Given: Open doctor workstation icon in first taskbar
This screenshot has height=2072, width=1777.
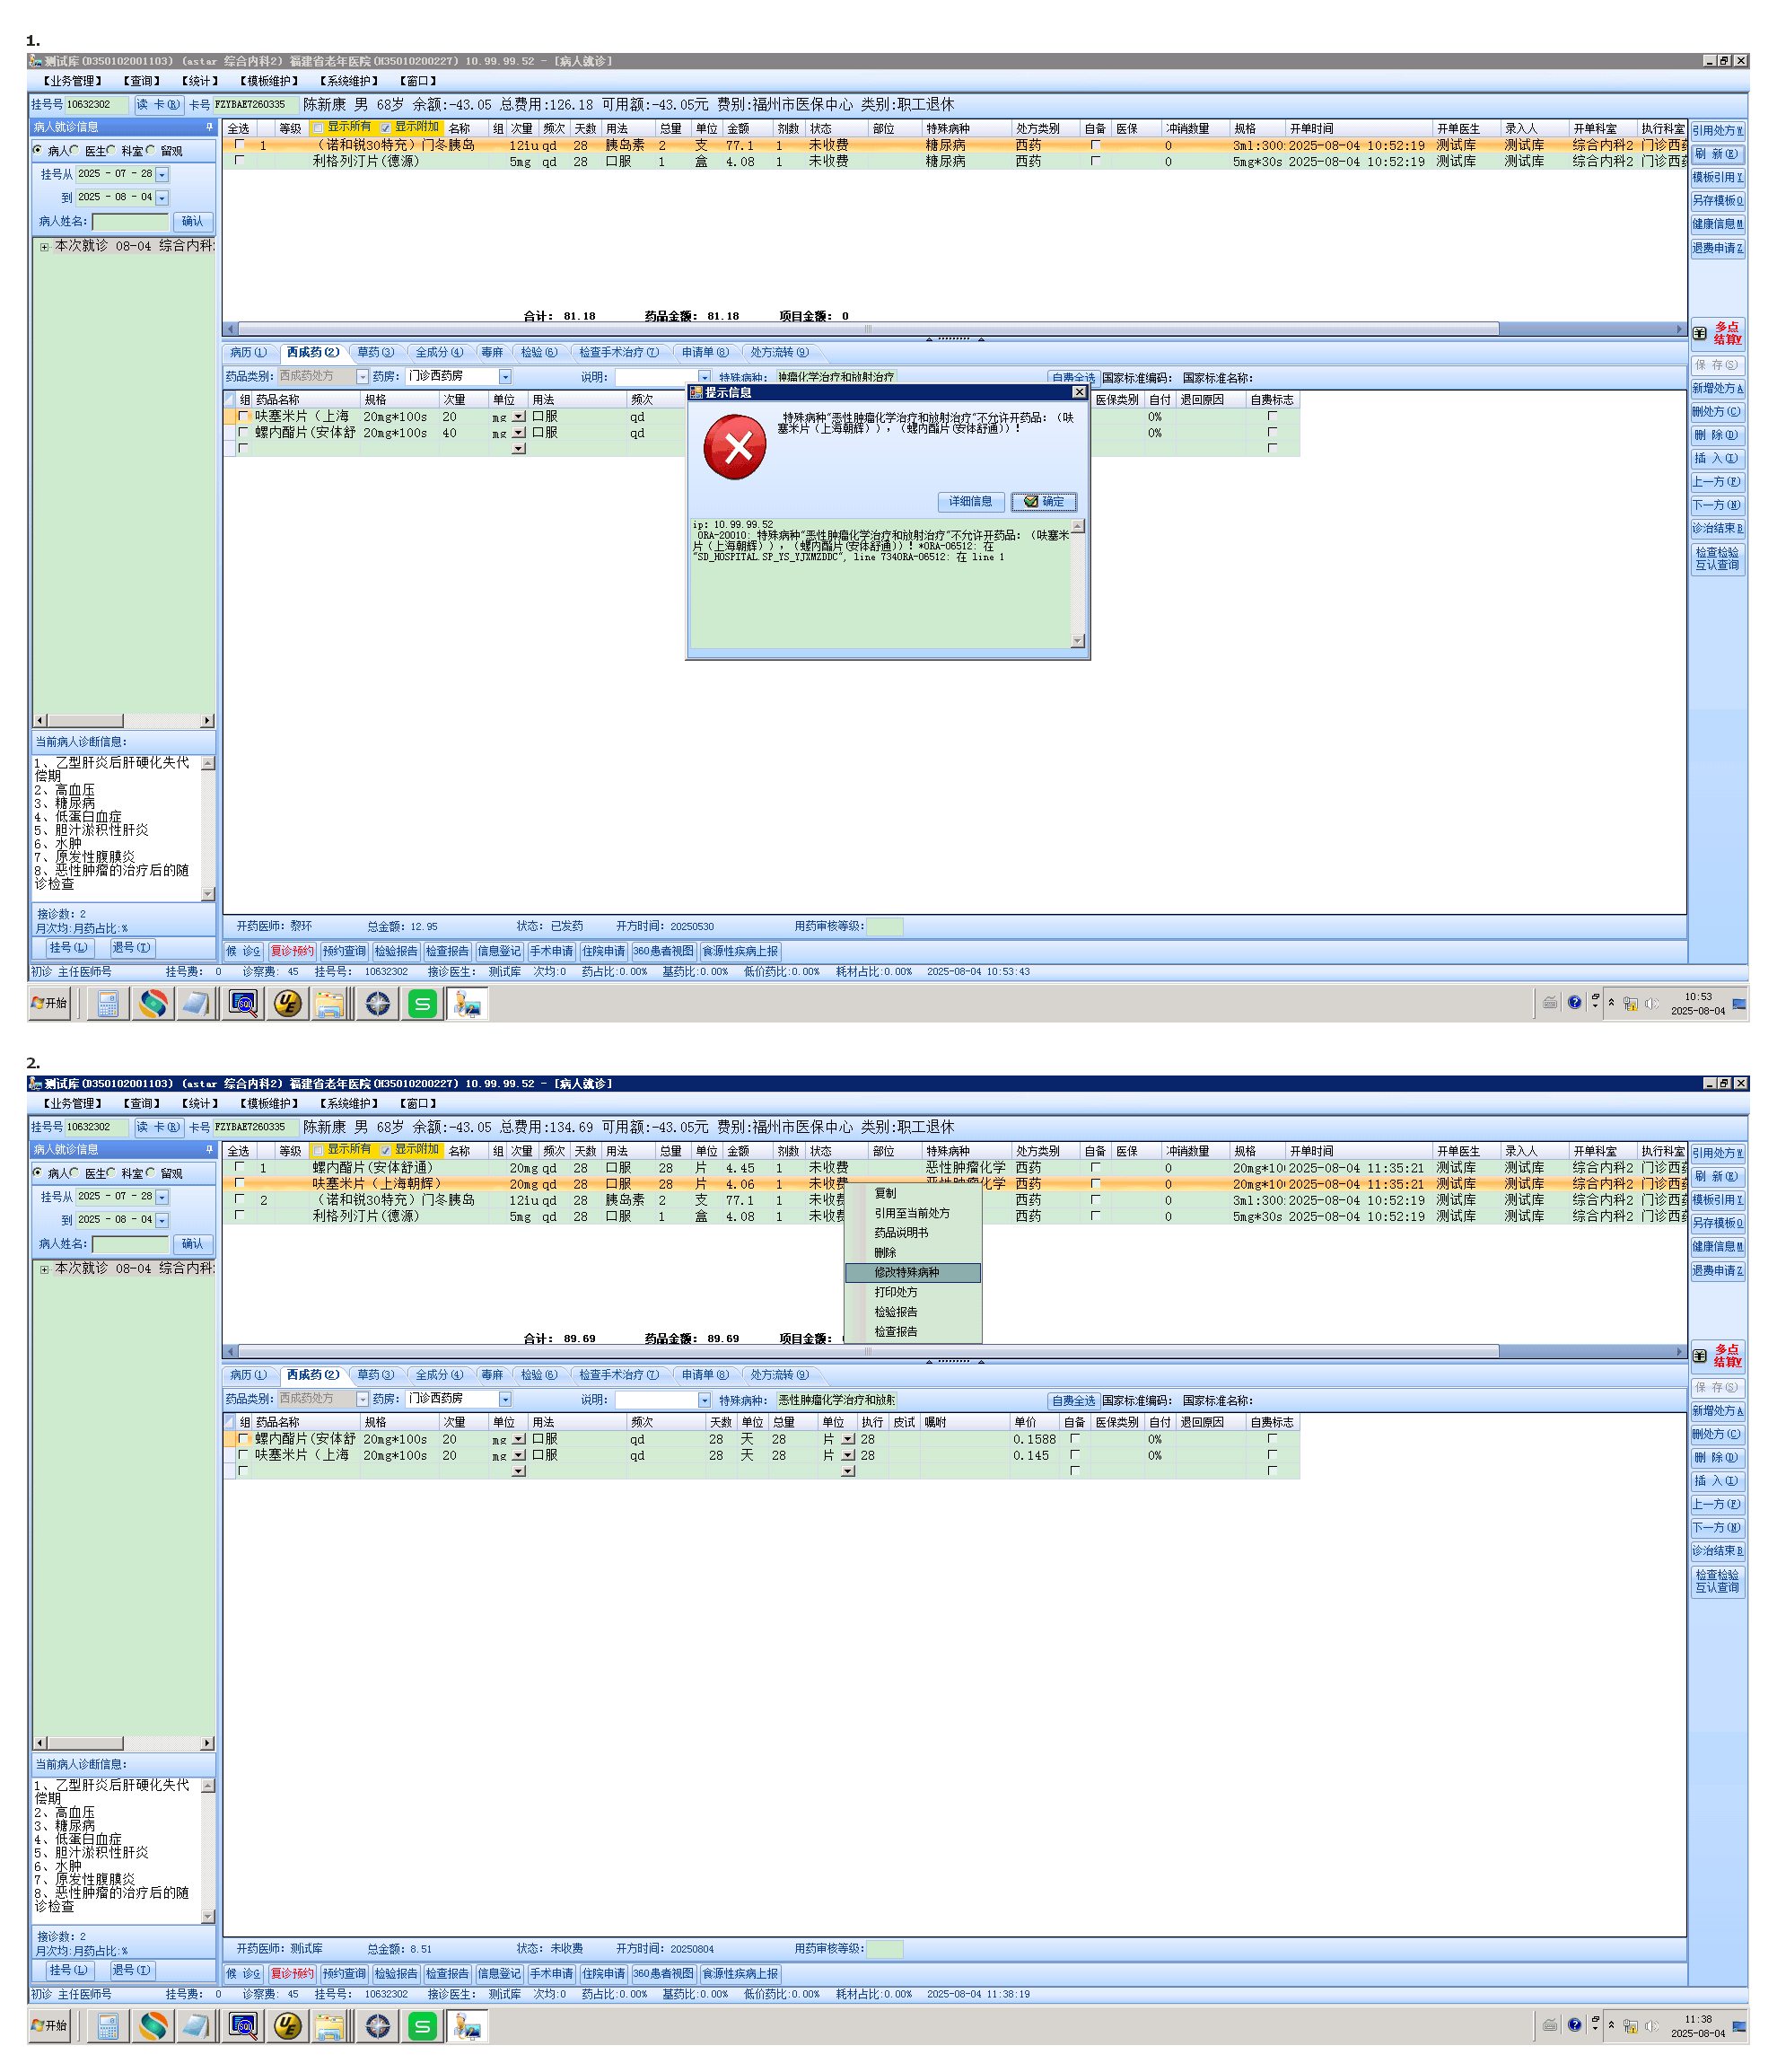Looking at the screenshot, I should 467,1004.
